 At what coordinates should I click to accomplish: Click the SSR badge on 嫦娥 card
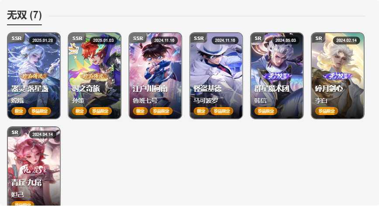tap(17, 38)
